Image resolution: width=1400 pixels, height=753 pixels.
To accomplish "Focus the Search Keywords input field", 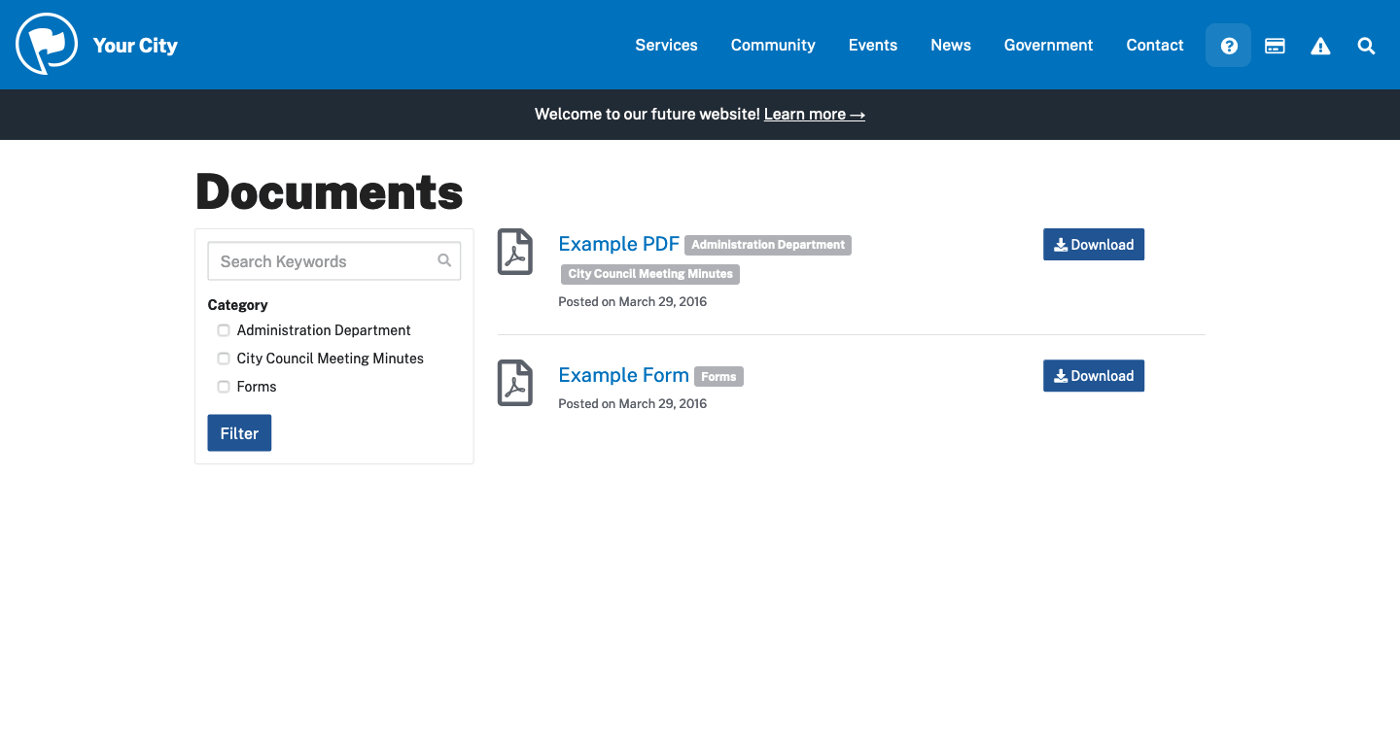I will pos(334,261).
